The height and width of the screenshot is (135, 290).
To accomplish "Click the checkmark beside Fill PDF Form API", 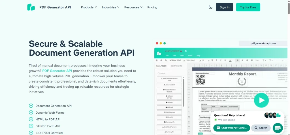I will click(x=31, y=126).
